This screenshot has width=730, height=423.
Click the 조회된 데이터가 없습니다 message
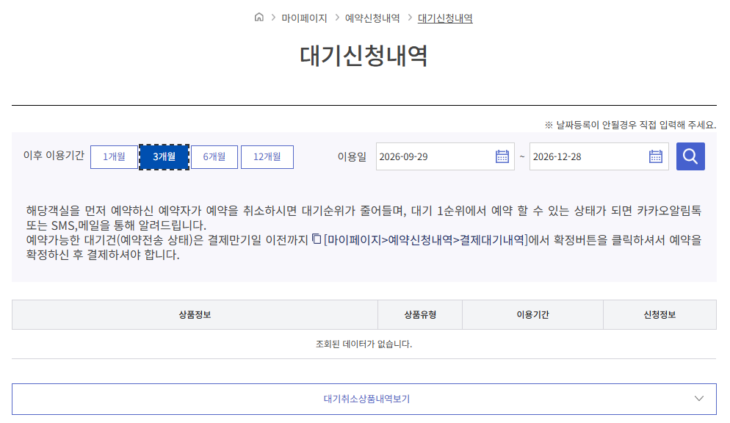click(x=364, y=344)
